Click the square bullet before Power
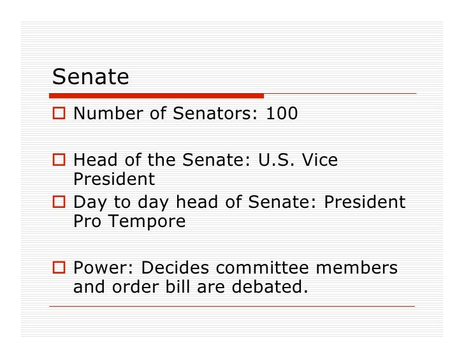This screenshot has width=464, height=359. (59, 268)
